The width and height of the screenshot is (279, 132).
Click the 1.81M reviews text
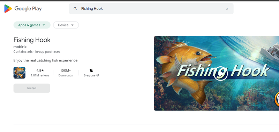click(x=40, y=75)
